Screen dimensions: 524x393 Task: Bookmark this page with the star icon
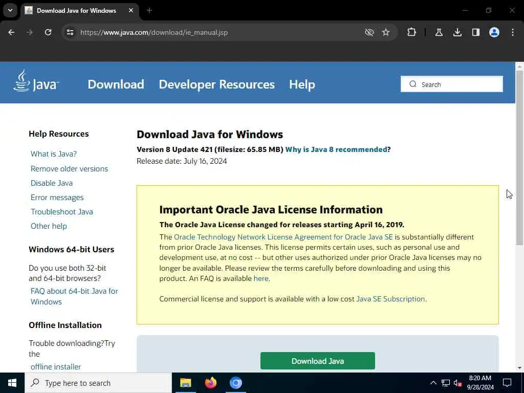point(386,32)
